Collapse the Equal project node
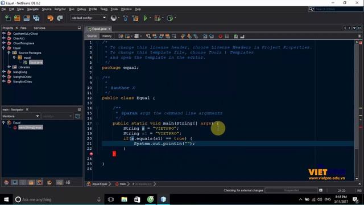This screenshot has height=205, width=364. 4,48
